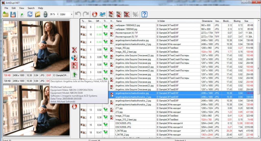Screen dimensions: 261x141
Task: Open the Search menu
Action: click(31, 8)
